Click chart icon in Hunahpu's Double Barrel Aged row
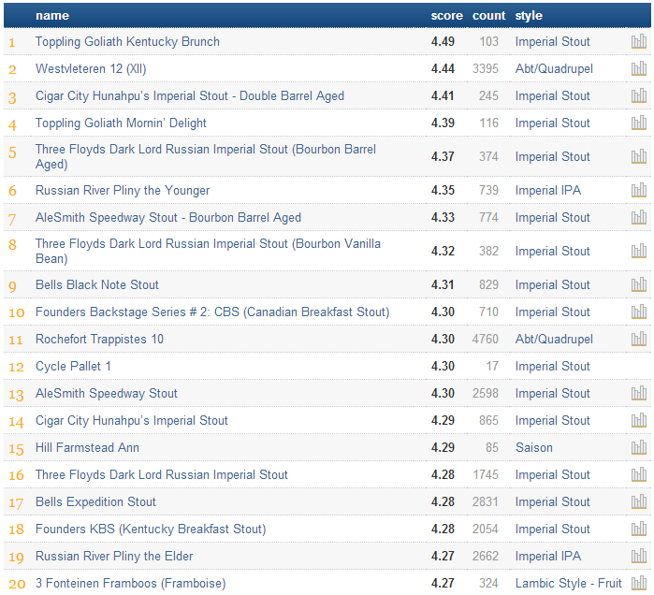The height and width of the screenshot is (595, 654). pos(639,96)
